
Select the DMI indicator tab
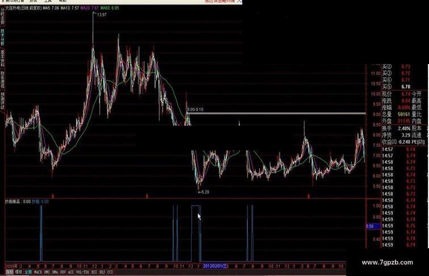47,272
